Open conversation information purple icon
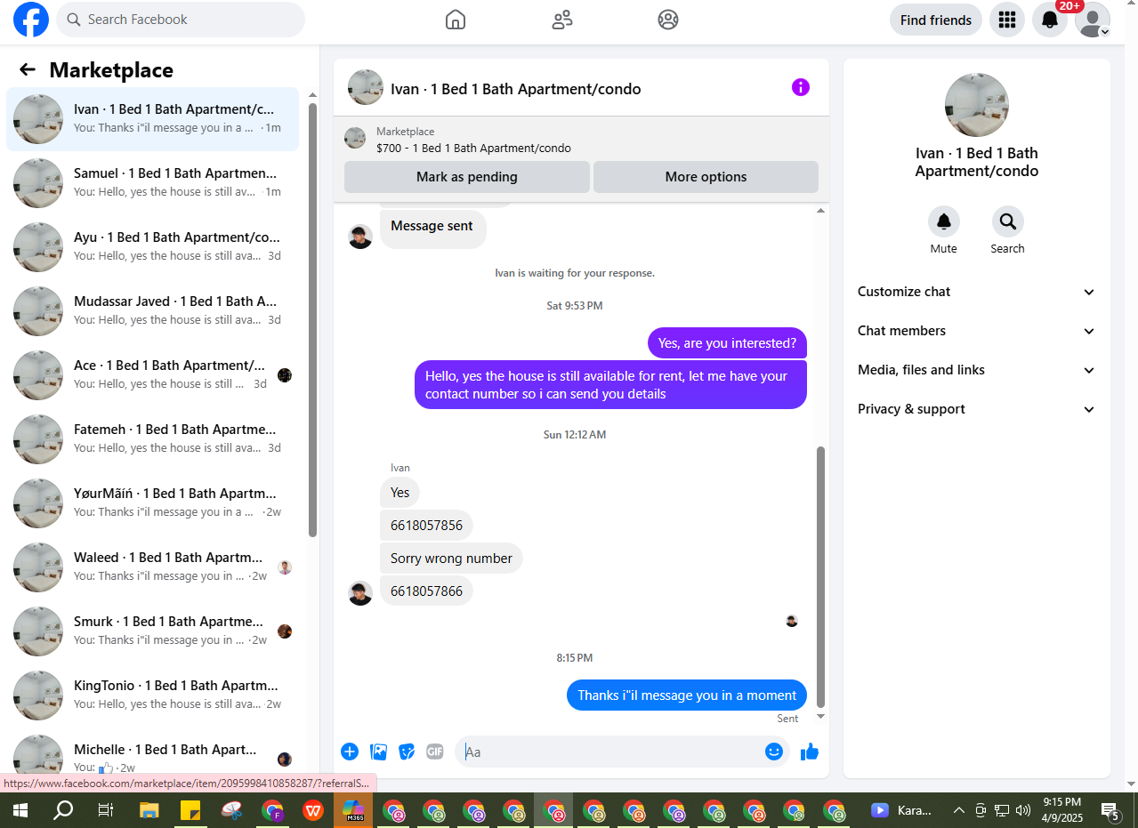The width and height of the screenshot is (1138, 828). 801,87
